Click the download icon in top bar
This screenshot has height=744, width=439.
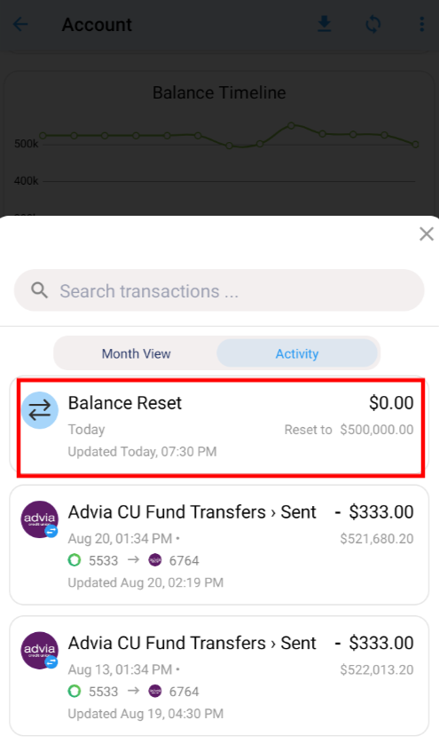325,24
